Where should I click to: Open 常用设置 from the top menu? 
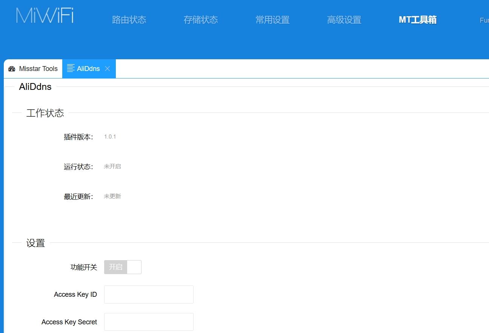tap(272, 20)
